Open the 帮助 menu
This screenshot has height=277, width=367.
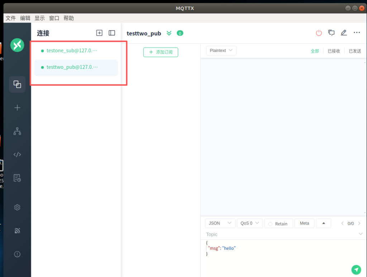(68, 18)
